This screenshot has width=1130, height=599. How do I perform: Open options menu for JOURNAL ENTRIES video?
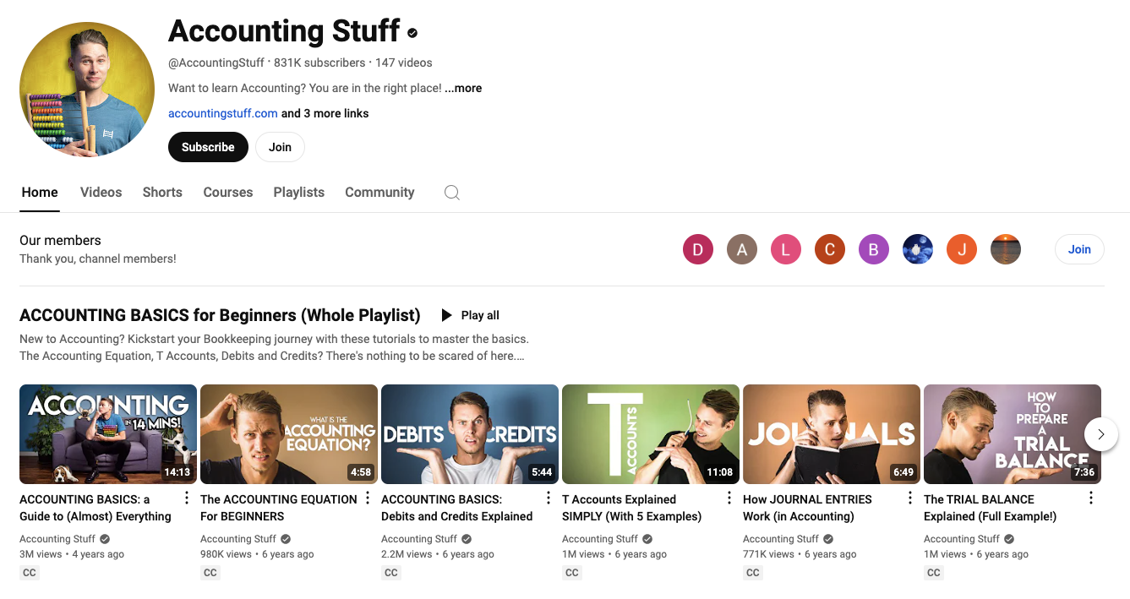click(x=910, y=498)
